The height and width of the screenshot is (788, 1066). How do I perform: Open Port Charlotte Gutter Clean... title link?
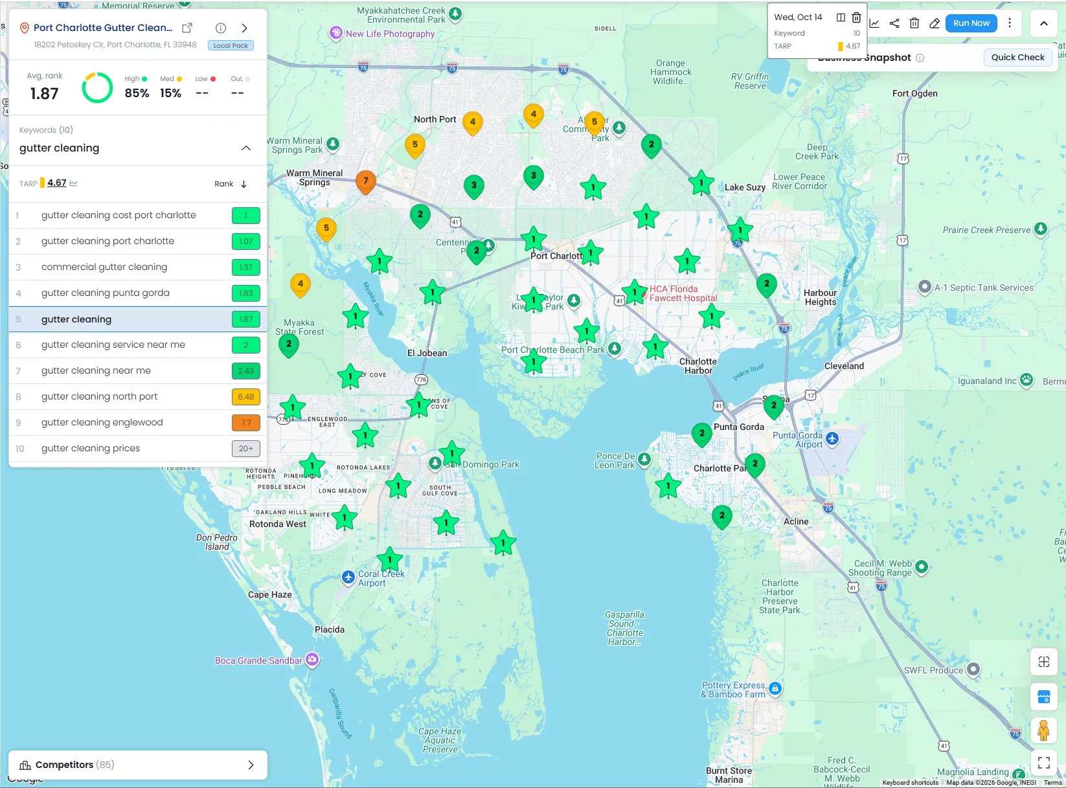pos(103,28)
